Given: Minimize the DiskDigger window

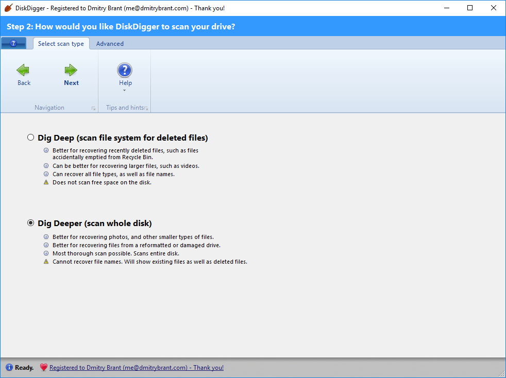Looking at the screenshot, I should 447,8.
